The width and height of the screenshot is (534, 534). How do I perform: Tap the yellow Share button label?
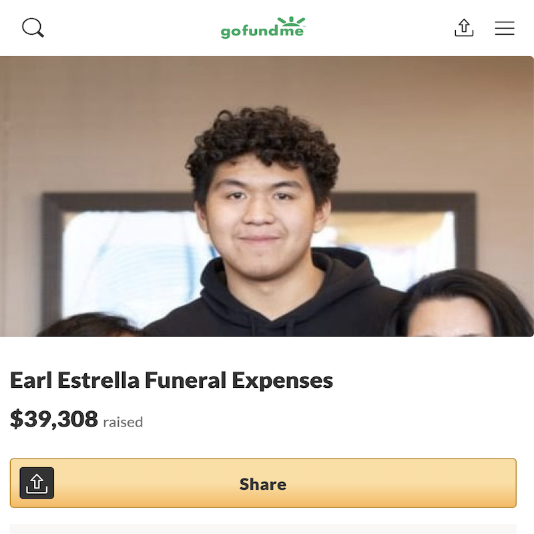tap(263, 485)
